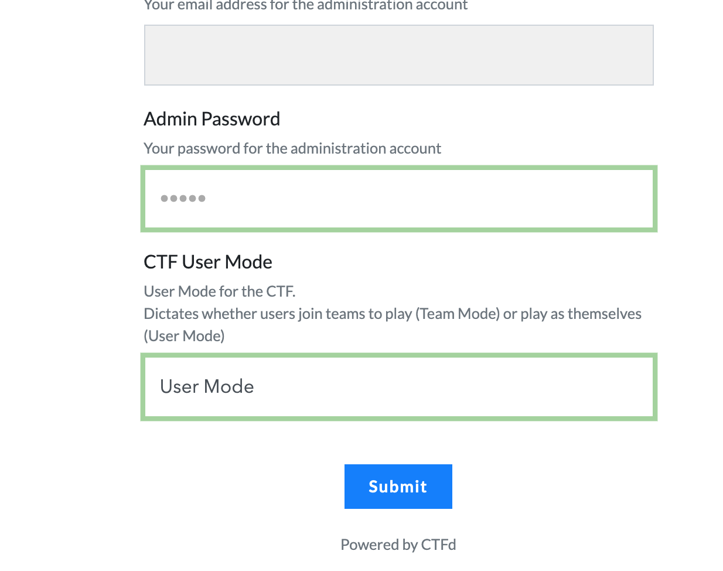The width and height of the screenshot is (723, 571).
Task: Click the disabled admin email field
Action: [x=398, y=55]
